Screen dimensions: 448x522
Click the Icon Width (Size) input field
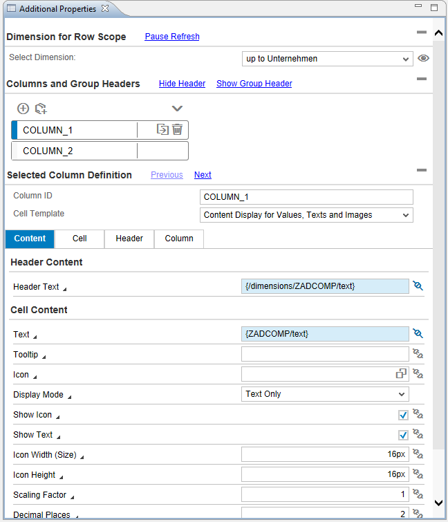324,454
